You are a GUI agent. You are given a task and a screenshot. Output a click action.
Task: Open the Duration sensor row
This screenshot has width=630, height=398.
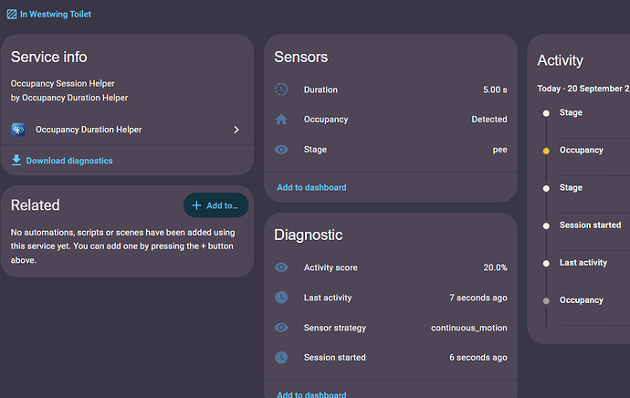391,89
